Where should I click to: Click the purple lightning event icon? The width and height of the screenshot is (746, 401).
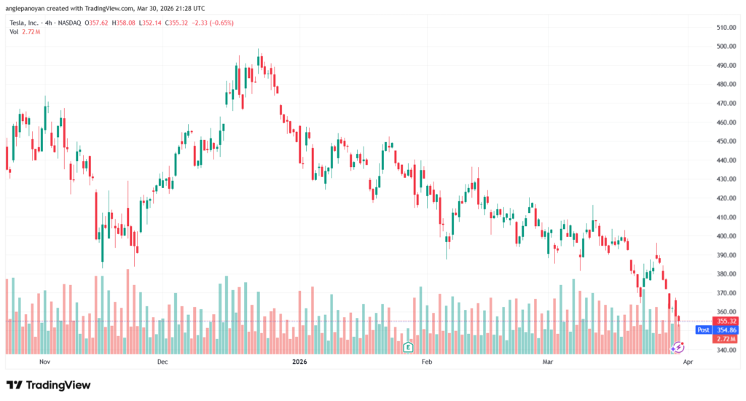(x=677, y=348)
